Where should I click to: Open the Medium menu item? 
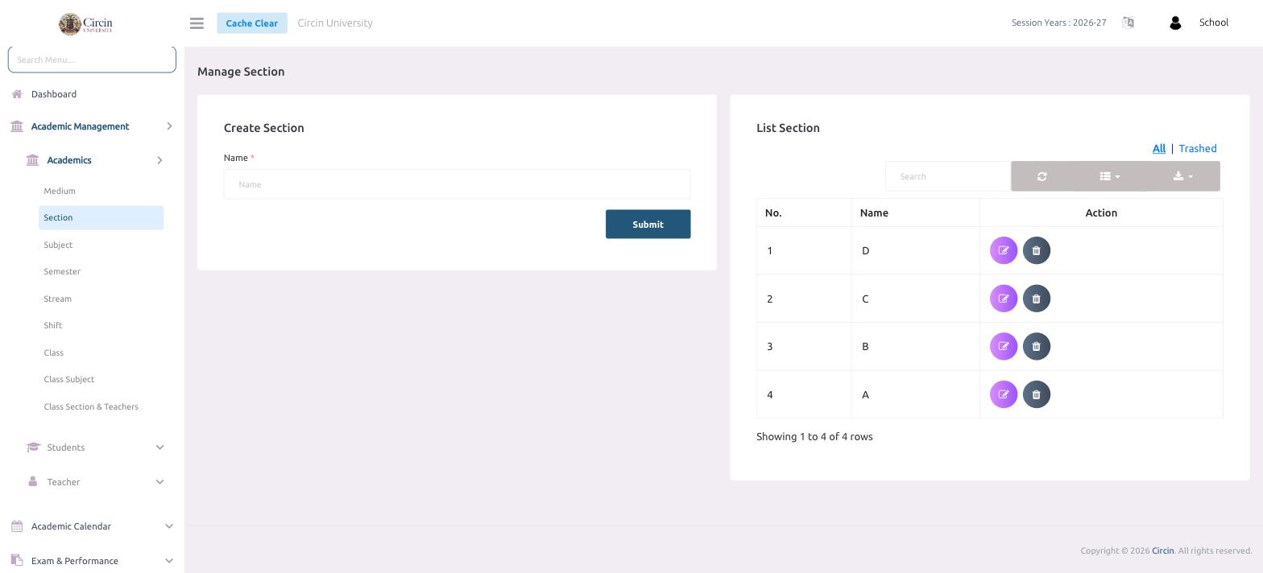tap(60, 191)
